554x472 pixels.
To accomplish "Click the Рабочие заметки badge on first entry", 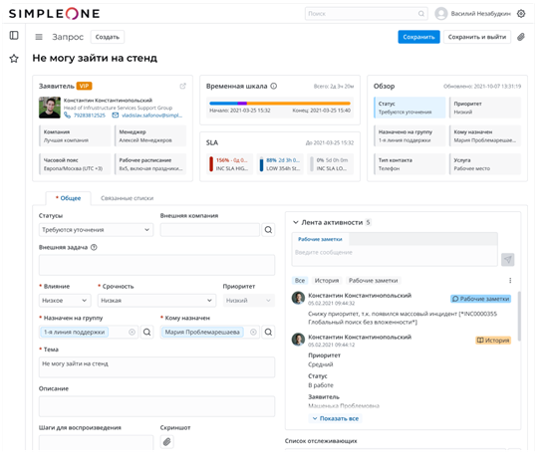I will tap(480, 299).
